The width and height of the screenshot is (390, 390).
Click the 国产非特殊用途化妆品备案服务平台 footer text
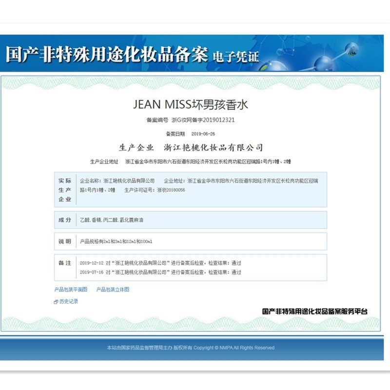tap(314, 312)
